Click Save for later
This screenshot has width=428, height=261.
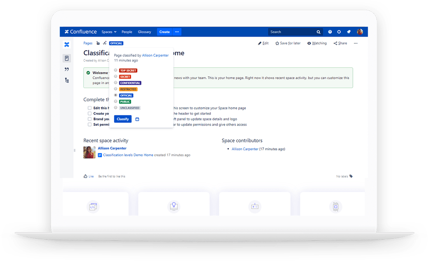pyautogui.click(x=288, y=43)
